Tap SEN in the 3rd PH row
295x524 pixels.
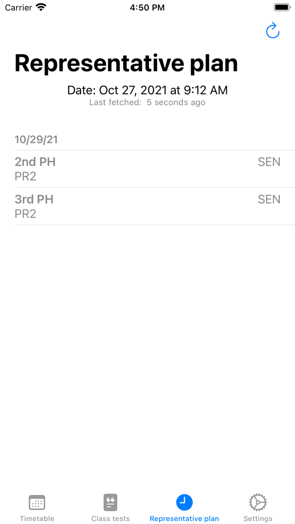(269, 199)
